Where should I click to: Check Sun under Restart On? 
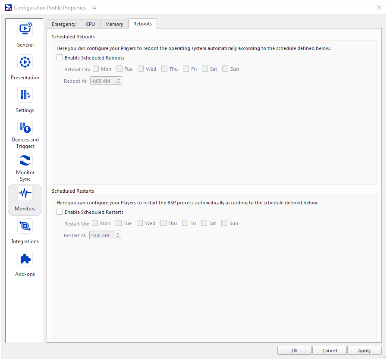tap(224, 223)
